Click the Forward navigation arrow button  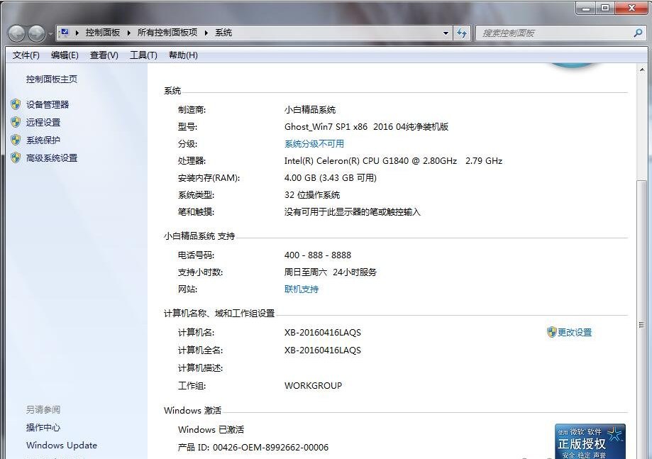click(36, 33)
